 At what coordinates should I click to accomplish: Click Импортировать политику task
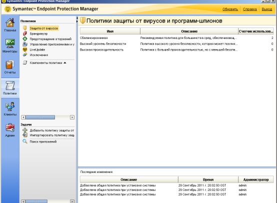pyautogui.click(x=52, y=135)
